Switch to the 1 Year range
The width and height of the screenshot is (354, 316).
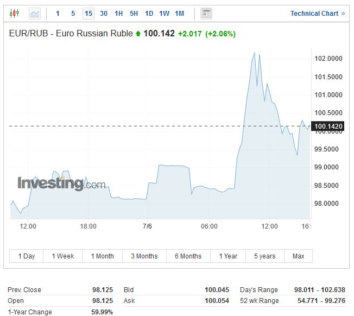click(228, 256)
